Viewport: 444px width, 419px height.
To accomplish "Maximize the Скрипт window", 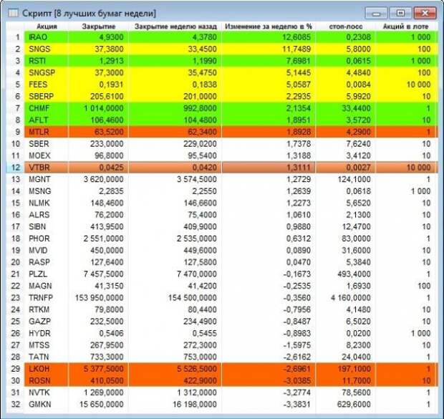I will 400,13.
